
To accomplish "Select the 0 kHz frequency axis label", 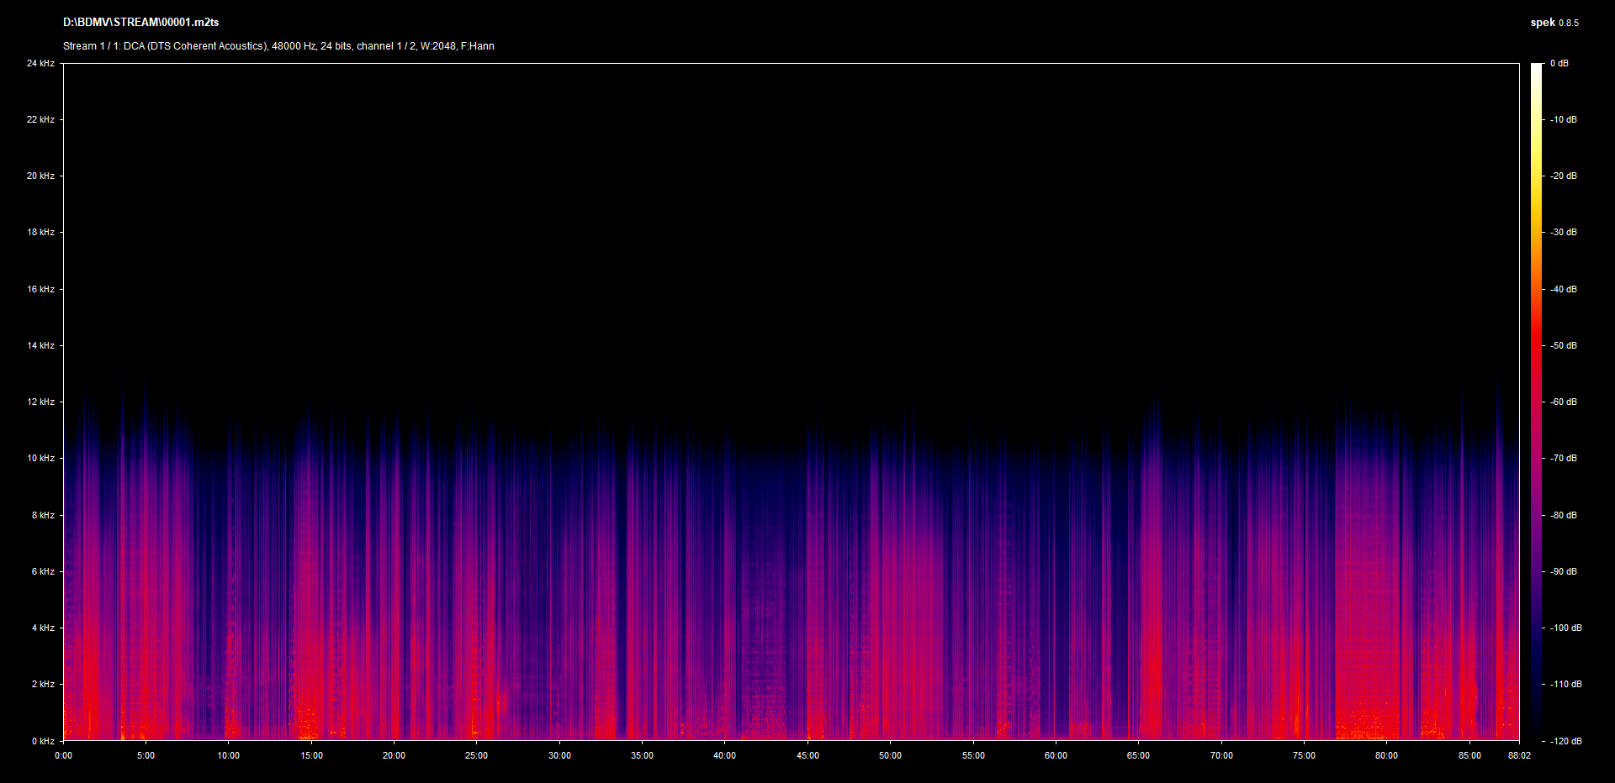I will [x=43, y=741].
